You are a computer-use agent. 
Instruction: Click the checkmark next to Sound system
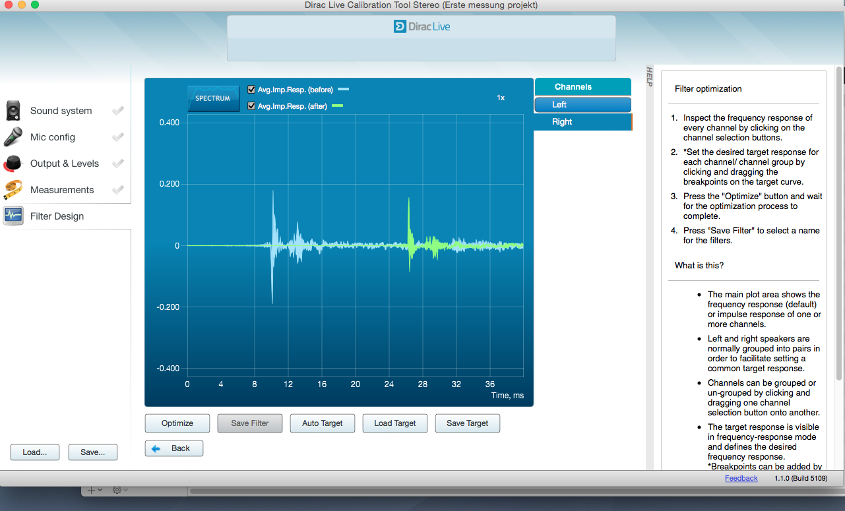point(118,111)
